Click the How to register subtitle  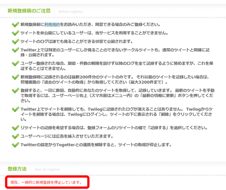(47, 169)
